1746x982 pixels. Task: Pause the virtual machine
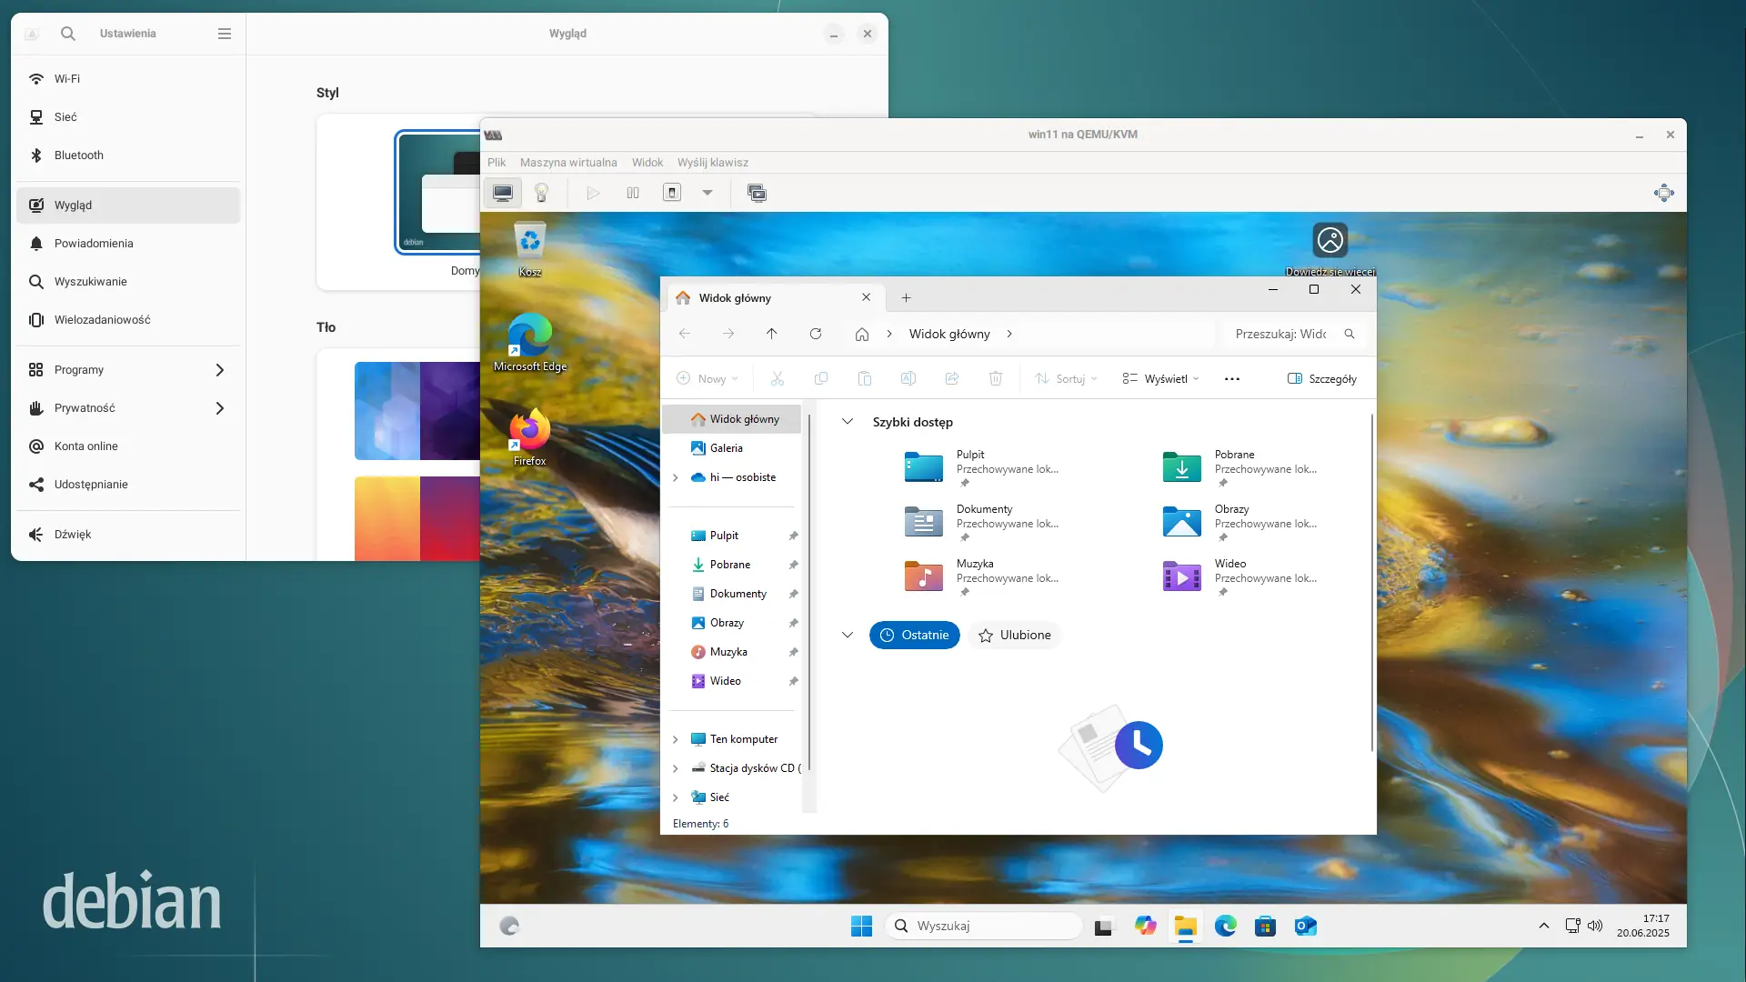(x=633, y=193)
